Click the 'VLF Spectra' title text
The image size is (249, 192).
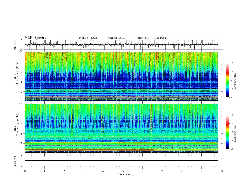(36, 38)
